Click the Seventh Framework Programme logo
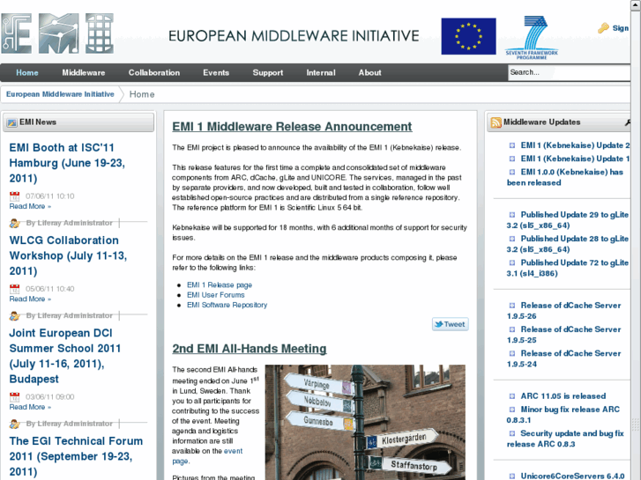This screenshot has width=641, height=480. click(x=532, y=38)
